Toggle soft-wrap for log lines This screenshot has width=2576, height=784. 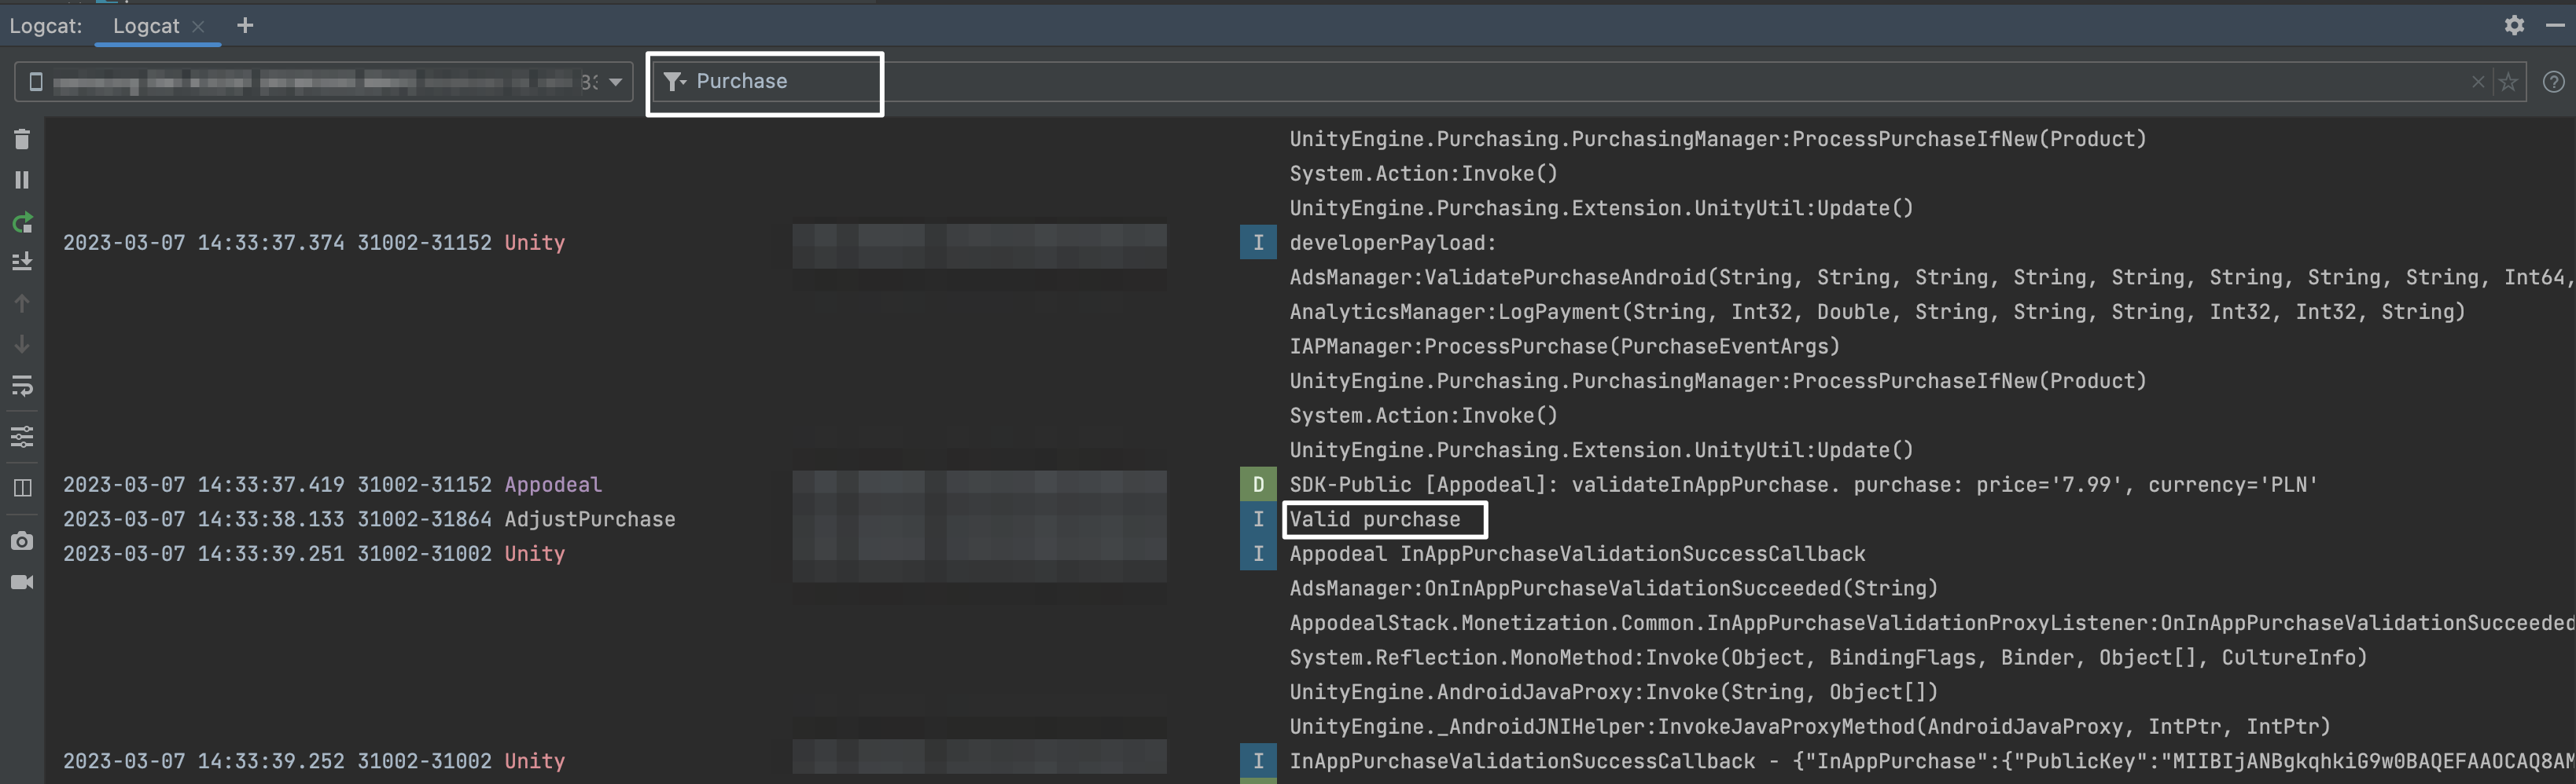coord(22,386)
